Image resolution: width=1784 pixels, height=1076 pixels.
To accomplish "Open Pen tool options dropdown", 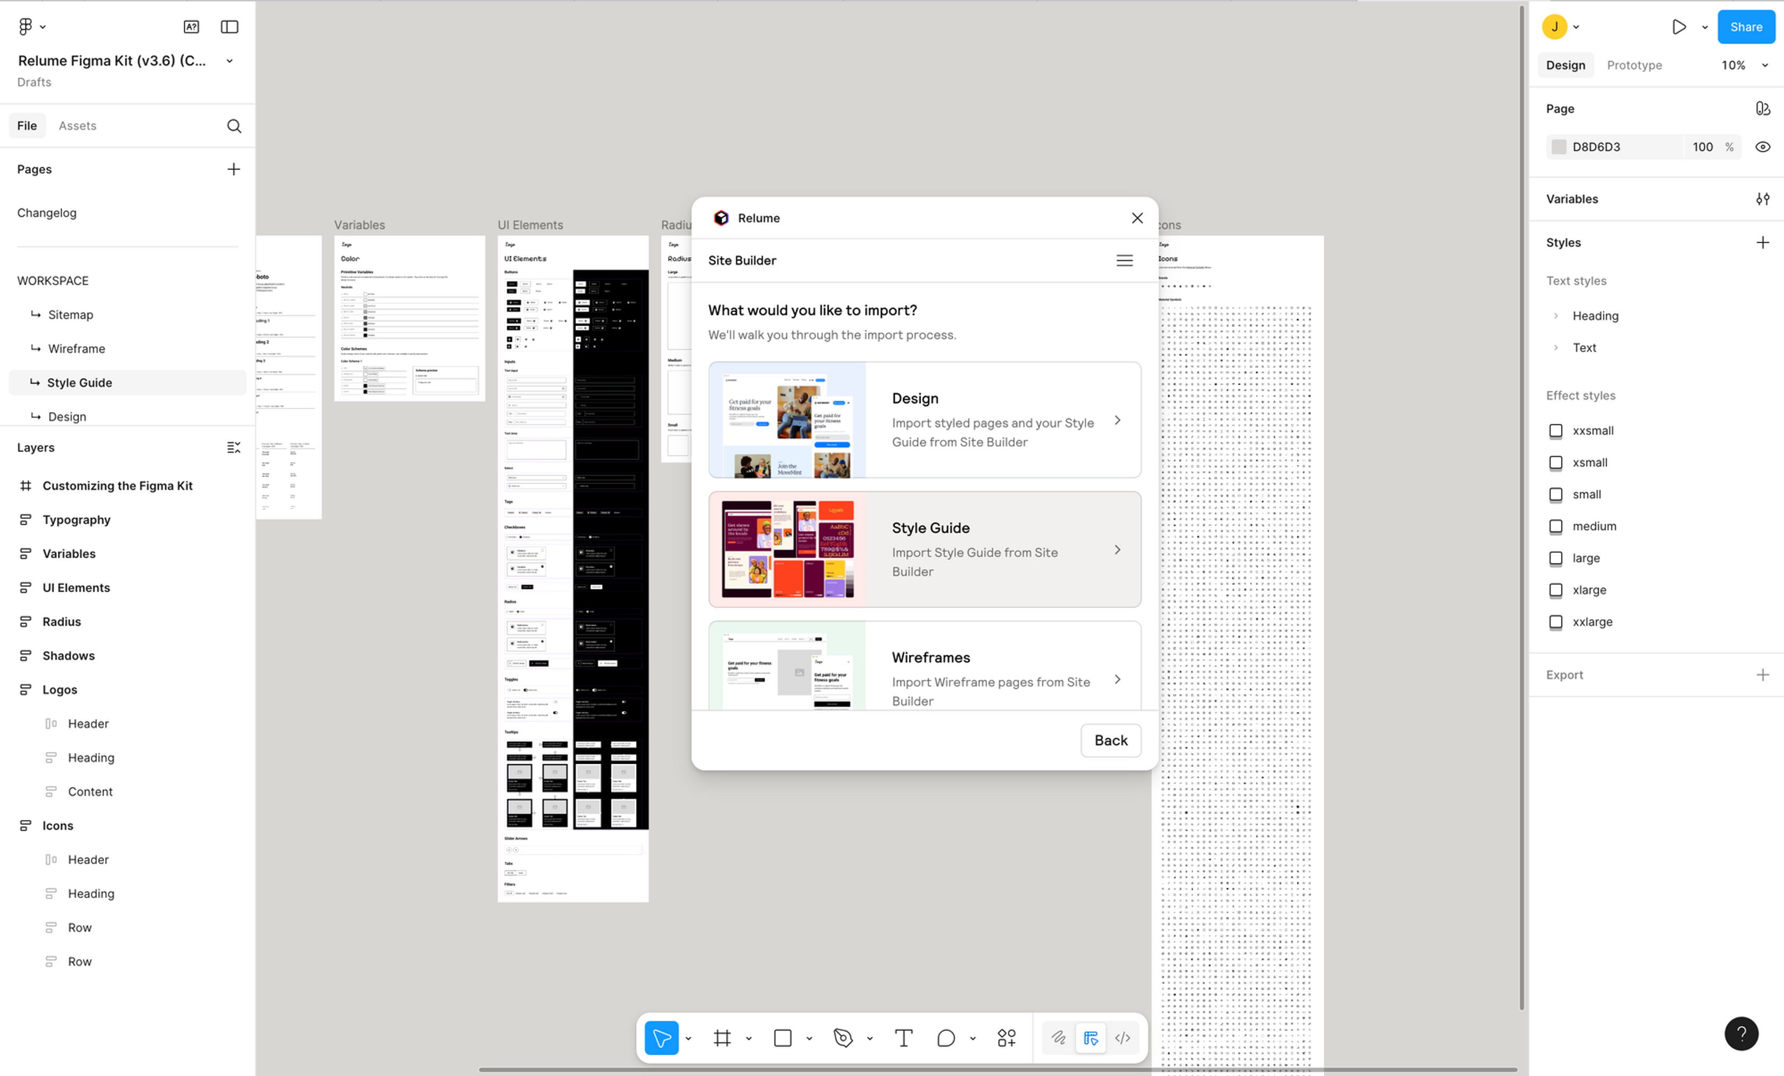I will click(870, 1038).
